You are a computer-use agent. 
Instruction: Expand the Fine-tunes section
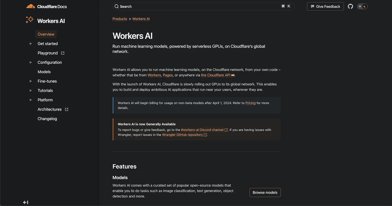tap(30, 81)
